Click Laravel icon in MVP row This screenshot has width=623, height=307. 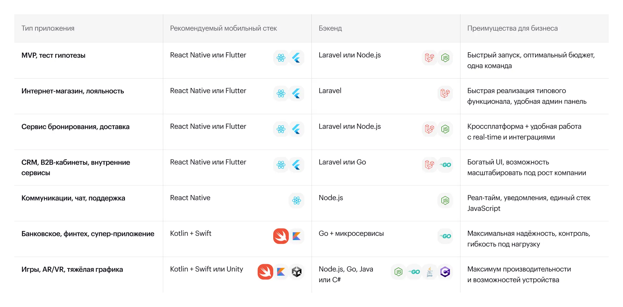click(x=430, y=58)
